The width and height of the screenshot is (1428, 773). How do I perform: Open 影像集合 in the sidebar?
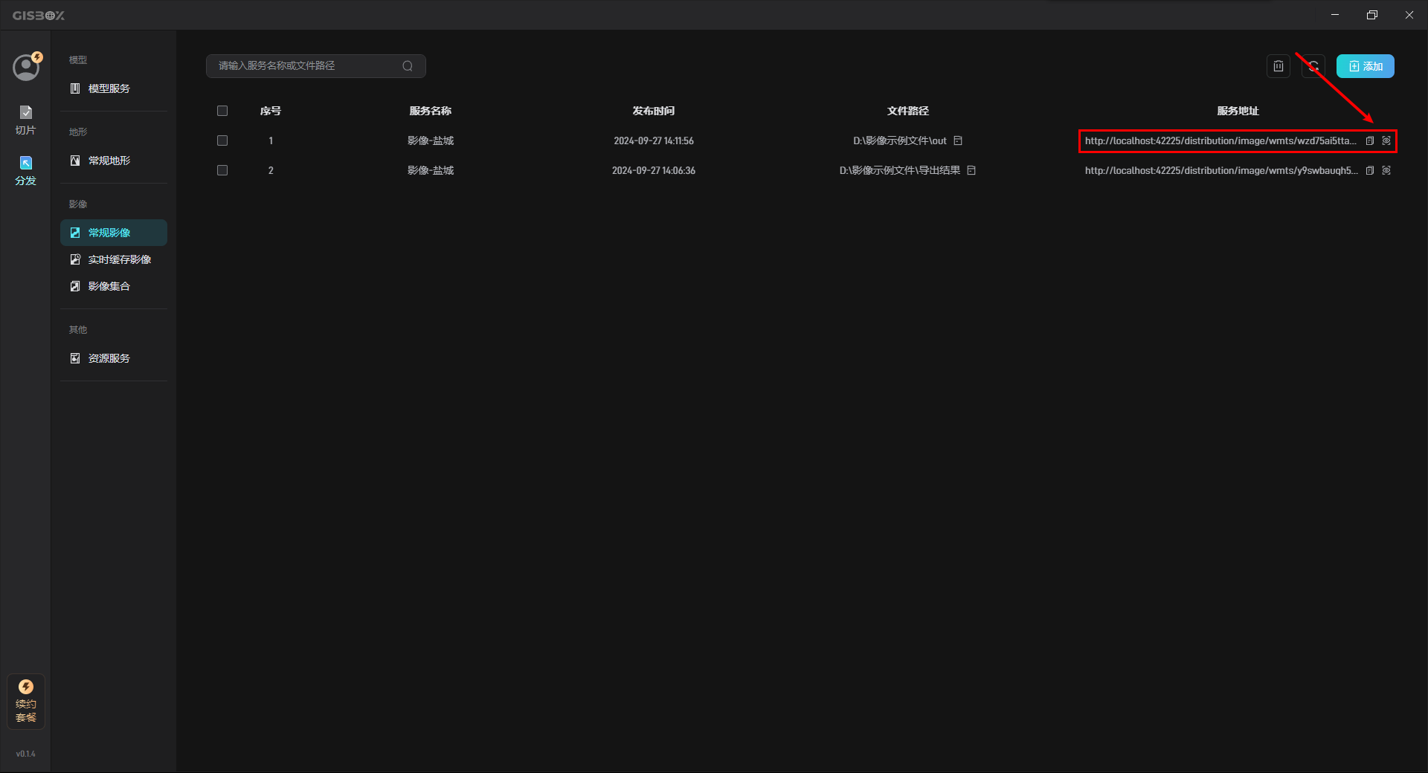click(114, 286)
